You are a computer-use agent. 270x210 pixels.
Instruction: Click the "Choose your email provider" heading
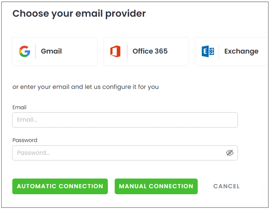click(x=79, y=14)
